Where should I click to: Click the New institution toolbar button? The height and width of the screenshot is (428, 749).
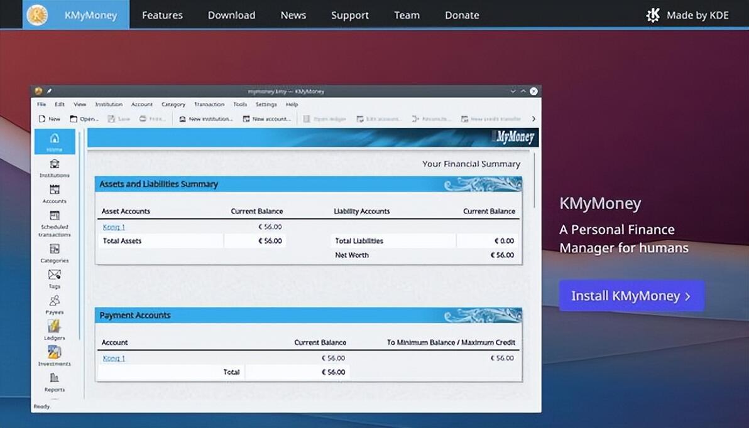pyautogui.click(x=205, y=119)
